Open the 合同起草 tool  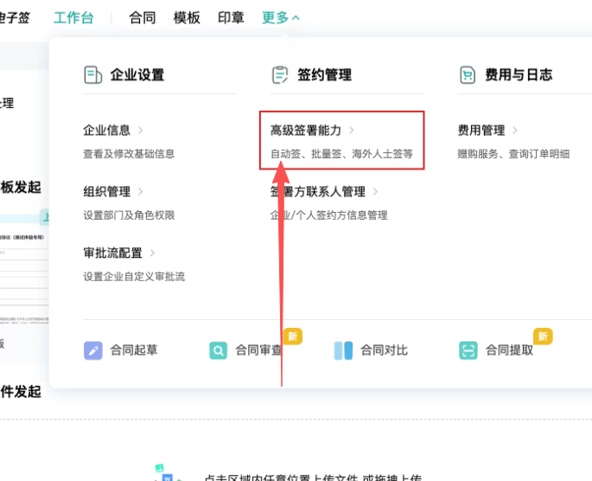click(x=134, y=350)
